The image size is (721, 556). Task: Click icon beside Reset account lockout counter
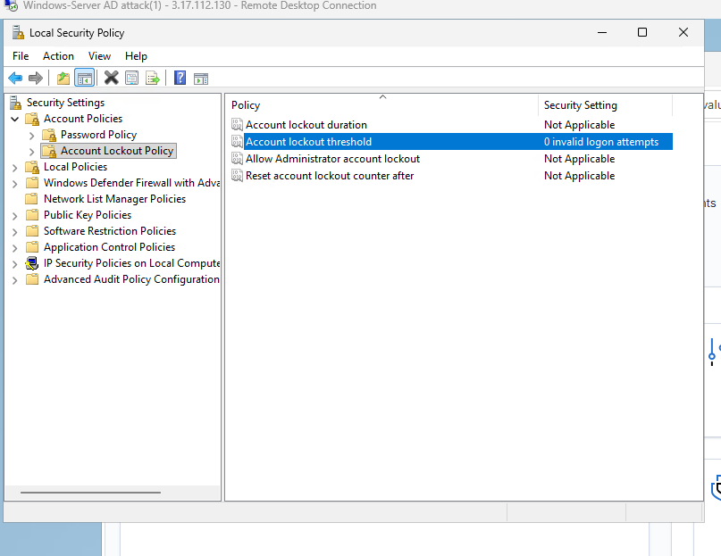237,176
